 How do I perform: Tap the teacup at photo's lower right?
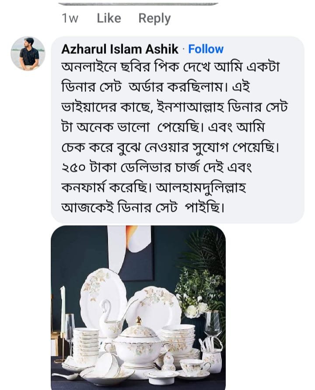pos(192,367)
